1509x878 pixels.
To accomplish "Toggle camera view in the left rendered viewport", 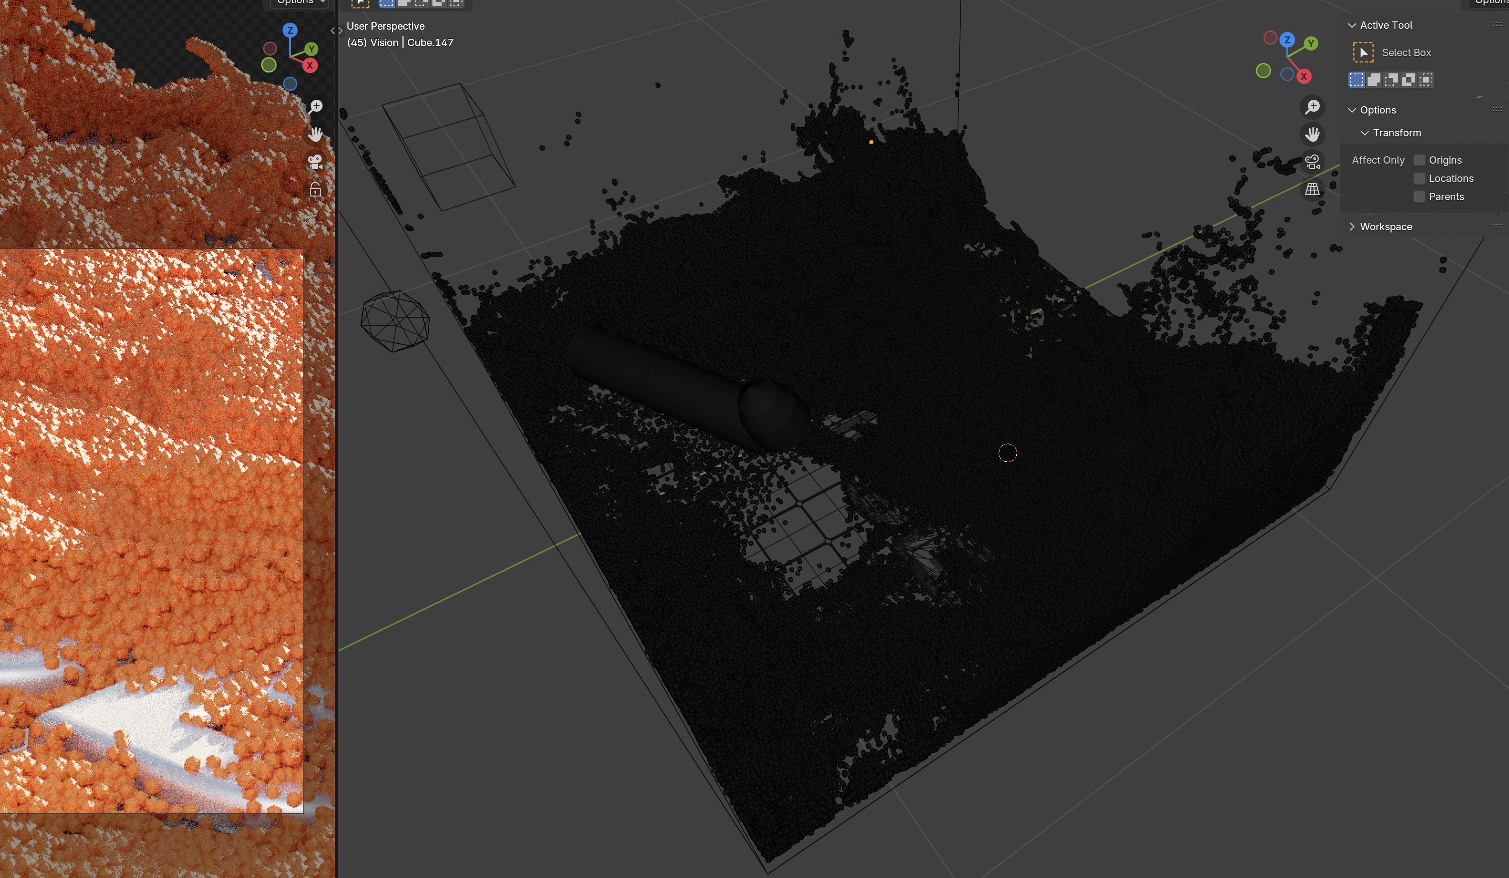I will click(315, 161).
